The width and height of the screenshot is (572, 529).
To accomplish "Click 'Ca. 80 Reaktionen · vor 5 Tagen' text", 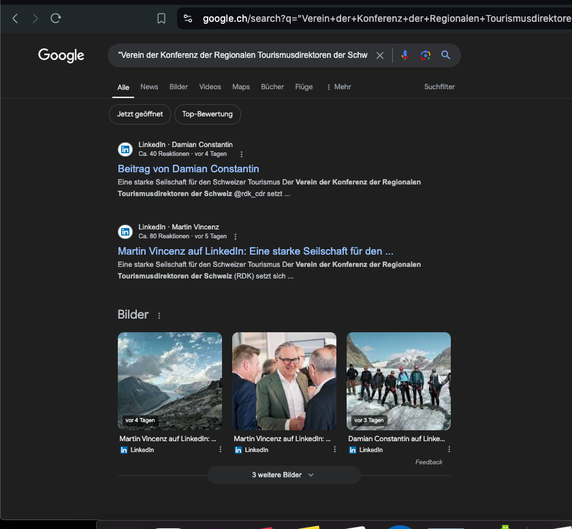I will pos(182,236).
